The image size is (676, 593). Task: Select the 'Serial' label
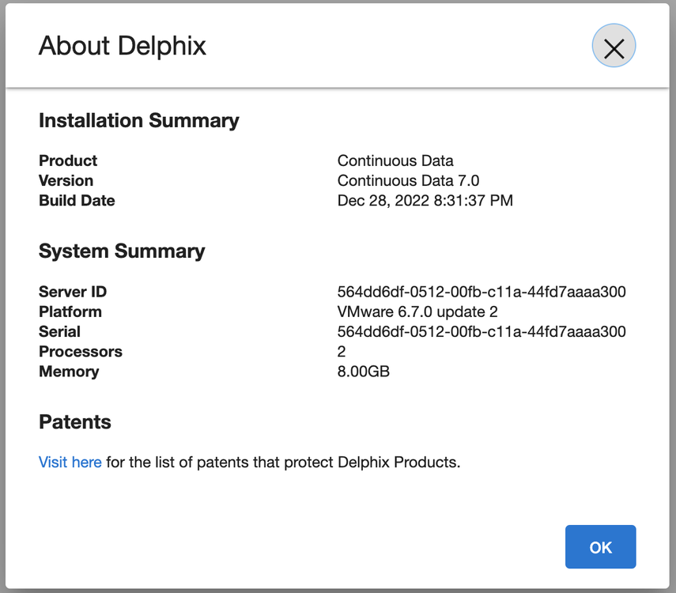(59, 331)
